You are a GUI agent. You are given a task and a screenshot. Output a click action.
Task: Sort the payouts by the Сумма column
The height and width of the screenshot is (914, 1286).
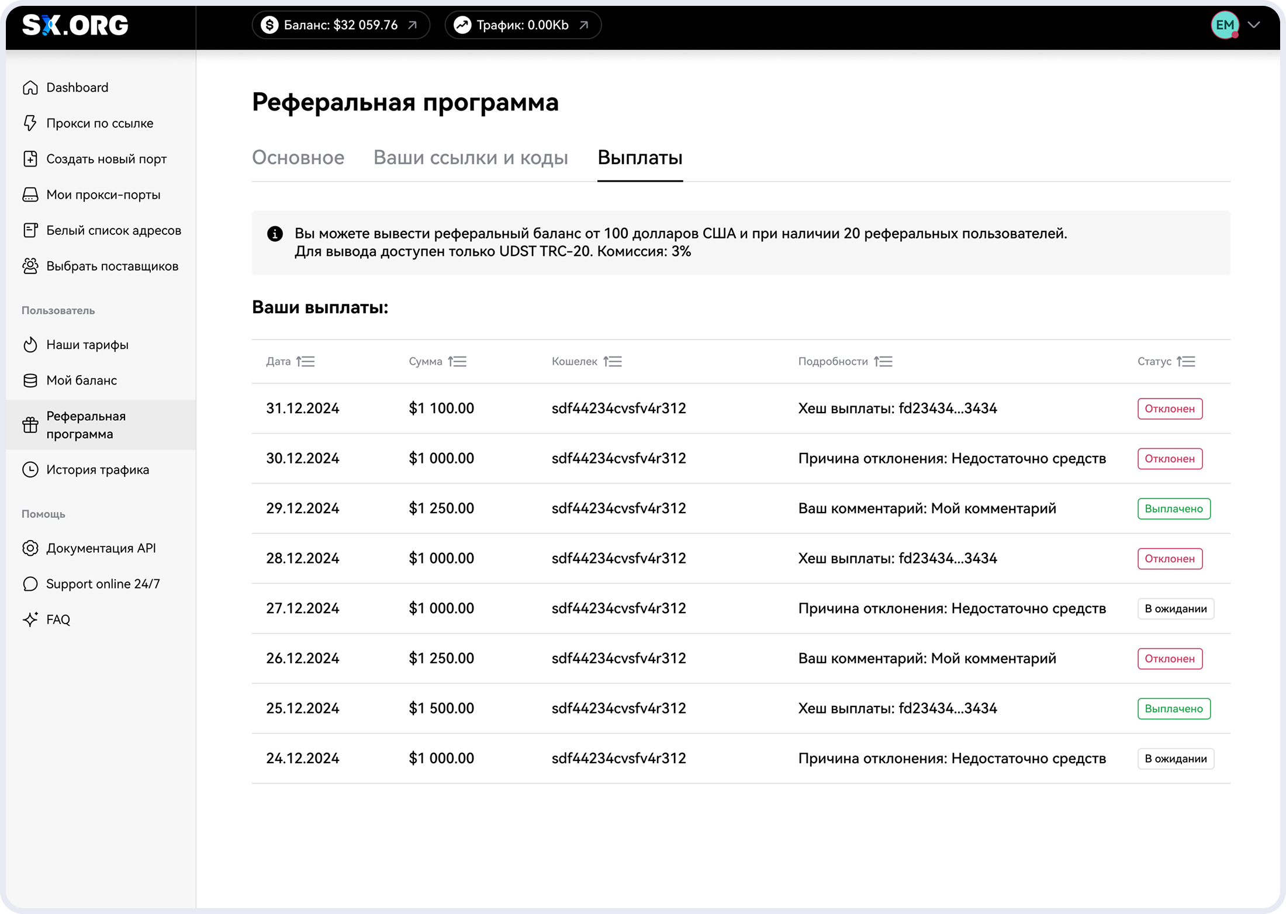point(457,362)
